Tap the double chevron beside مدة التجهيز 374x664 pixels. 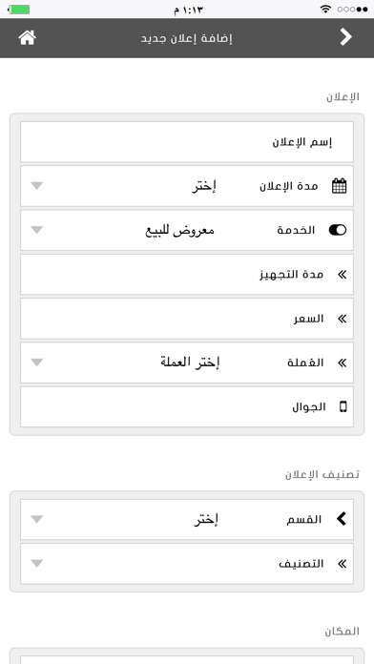[342, 275]
